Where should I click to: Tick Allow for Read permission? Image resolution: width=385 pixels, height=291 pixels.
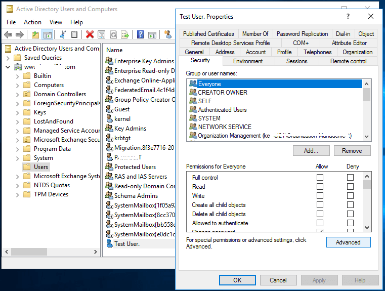click(320, 187)
